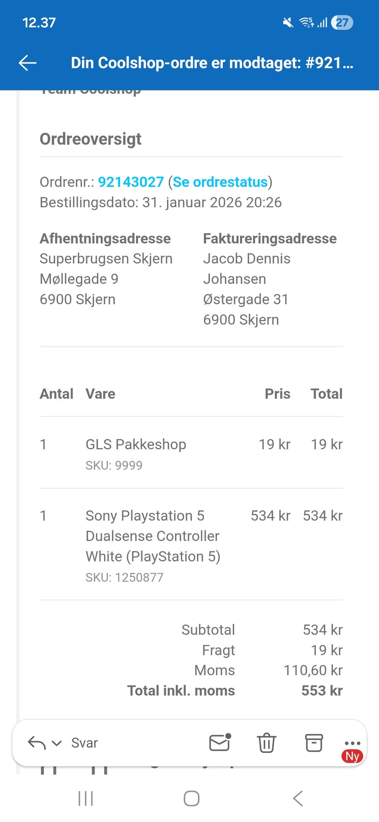Tap the Wi-Fi status icon

(306, 23)
